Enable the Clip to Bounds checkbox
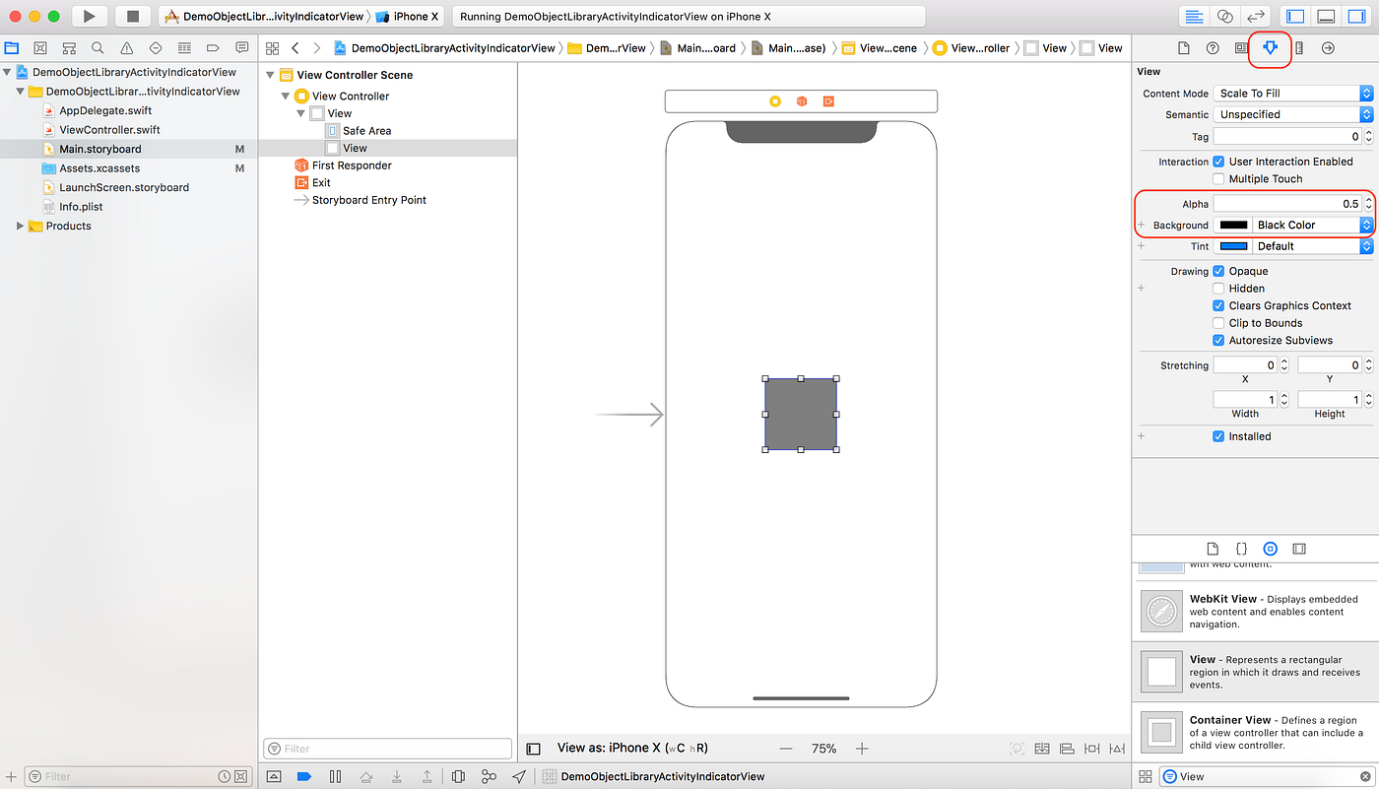Screen dimensions: 1379x789 (x=1218, y=323)
